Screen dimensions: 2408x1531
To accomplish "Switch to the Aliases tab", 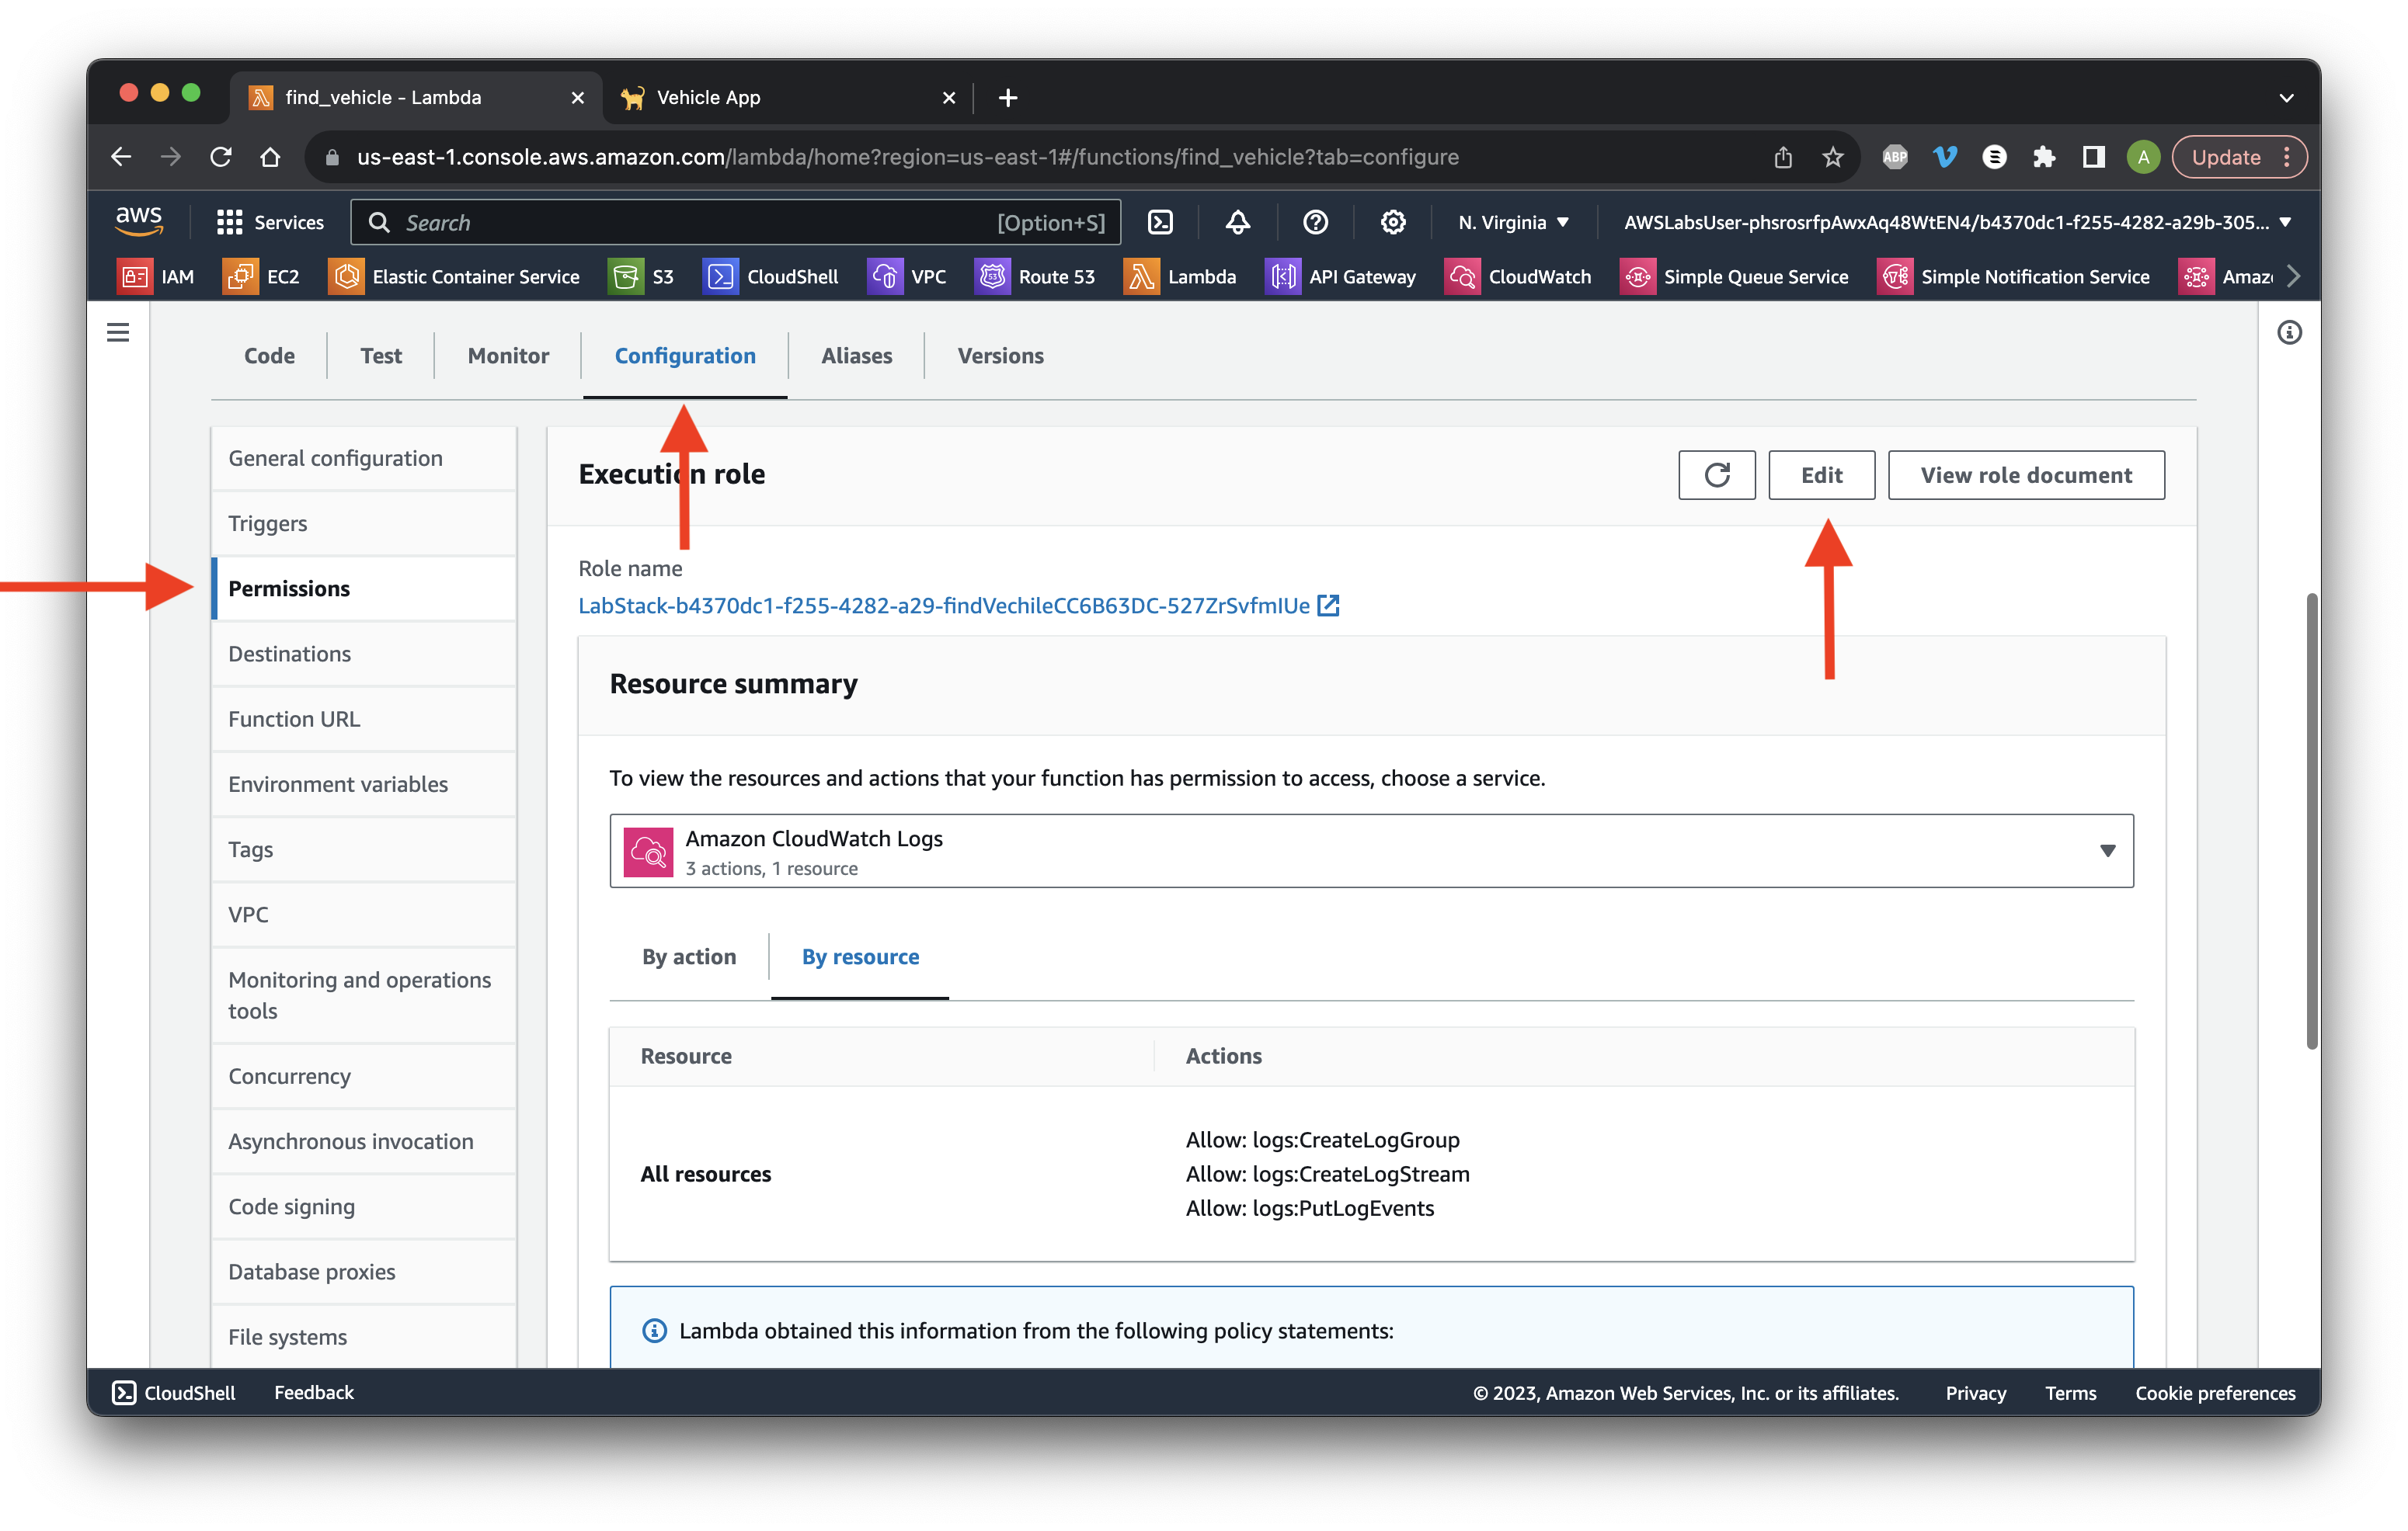I will point(857,356).
